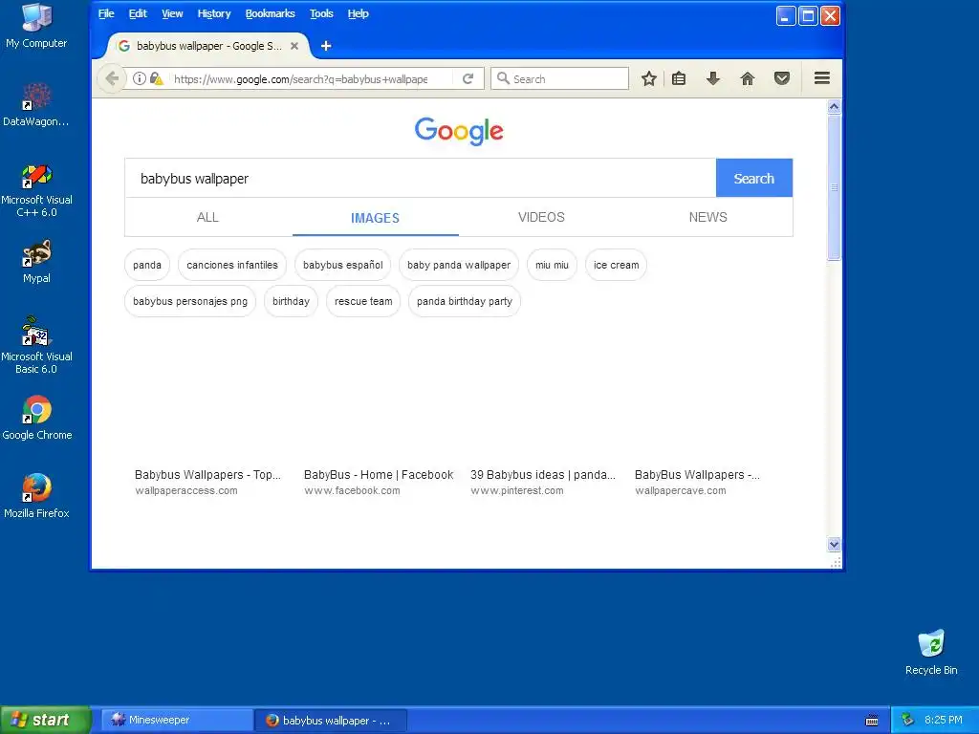This screenshot has width=979, height=734.
Task: Select the DataWagon desktop shortcut
Action: pos(36,104)
